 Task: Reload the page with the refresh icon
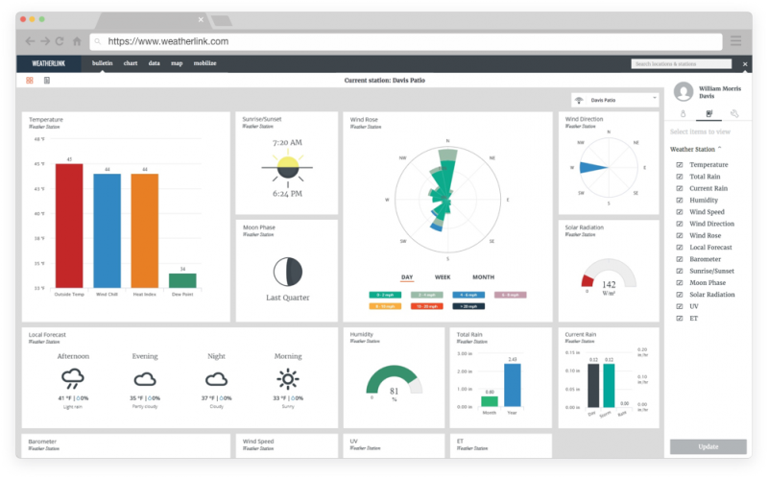(60, 41)
